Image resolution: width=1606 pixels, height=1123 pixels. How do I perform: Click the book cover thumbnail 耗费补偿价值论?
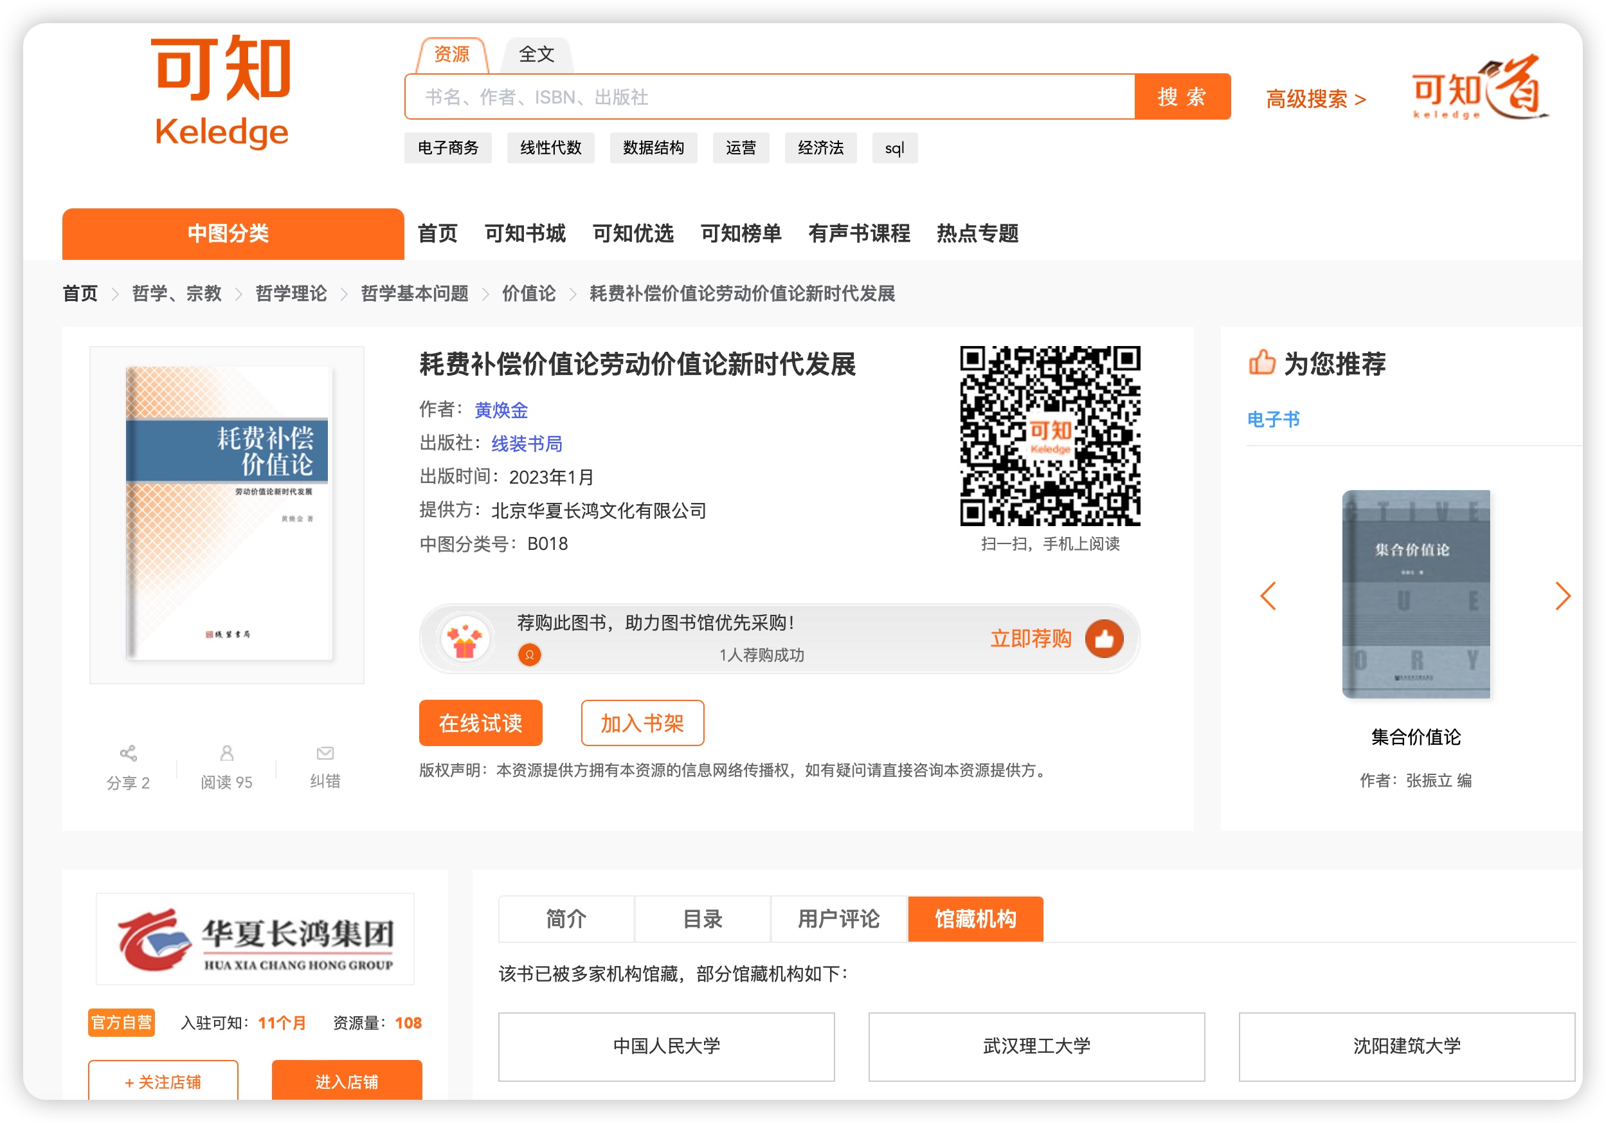(228, 515)
